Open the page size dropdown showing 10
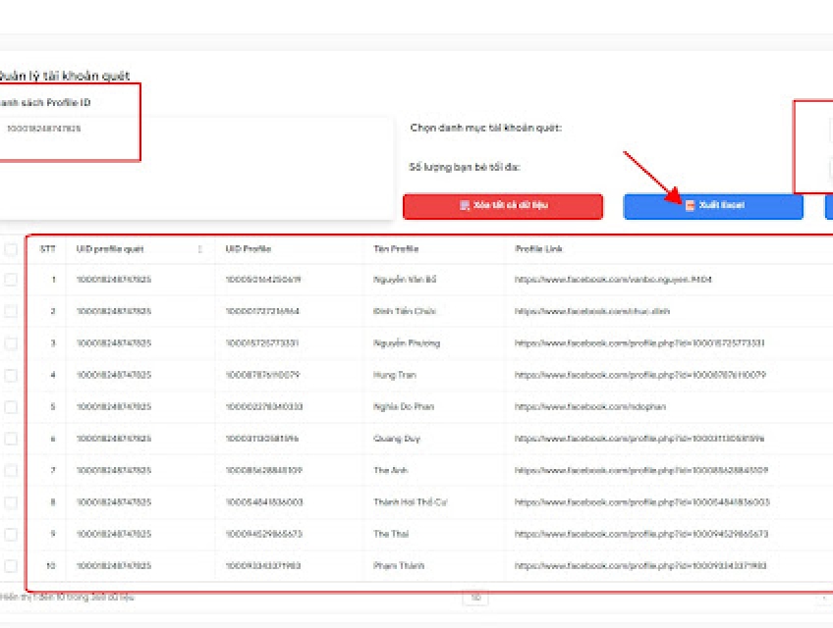This screenshot has width=833, height=628. point(475,597)
